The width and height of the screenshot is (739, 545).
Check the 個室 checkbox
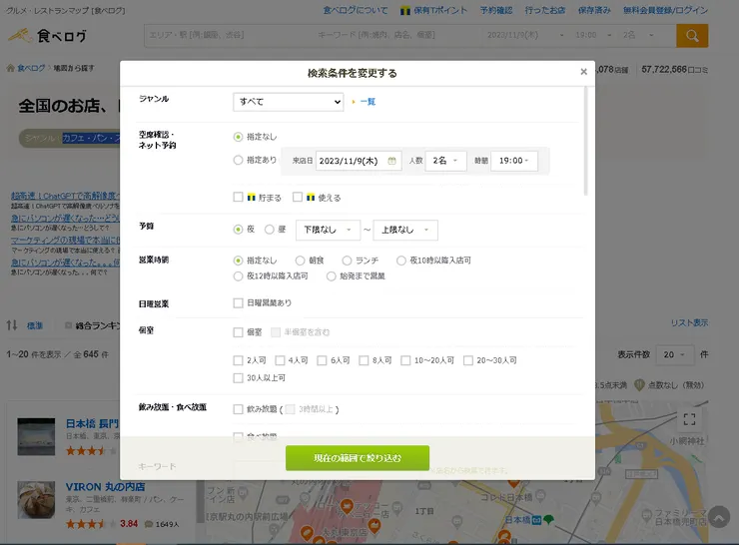pos(238,332)
